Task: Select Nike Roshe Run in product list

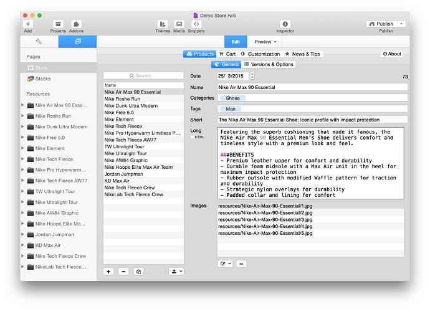Action: click(x=143, y=98)
